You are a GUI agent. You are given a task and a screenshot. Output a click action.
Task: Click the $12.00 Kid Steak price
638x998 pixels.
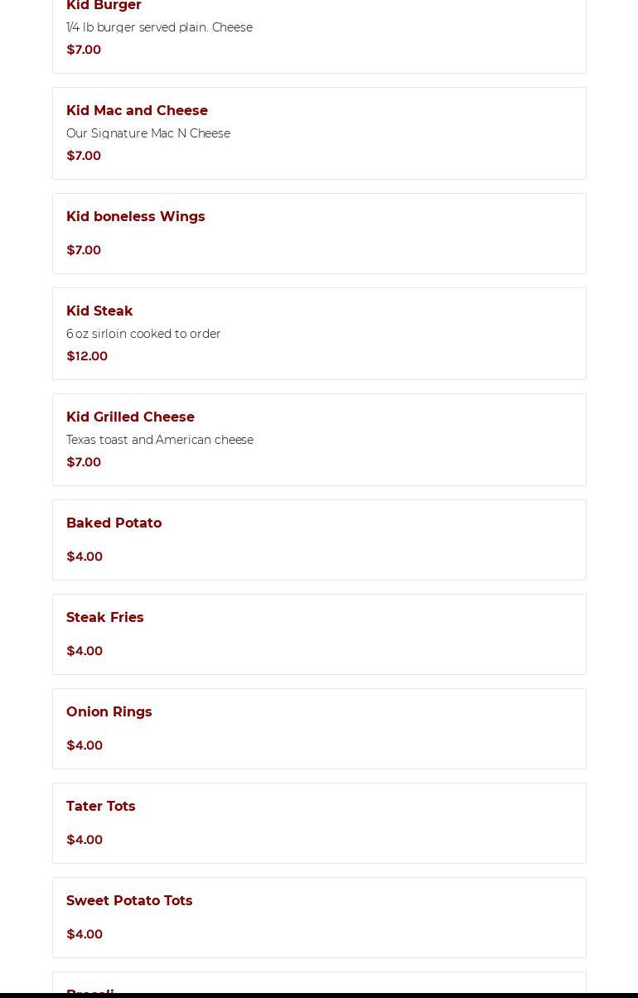pos(87,356)
